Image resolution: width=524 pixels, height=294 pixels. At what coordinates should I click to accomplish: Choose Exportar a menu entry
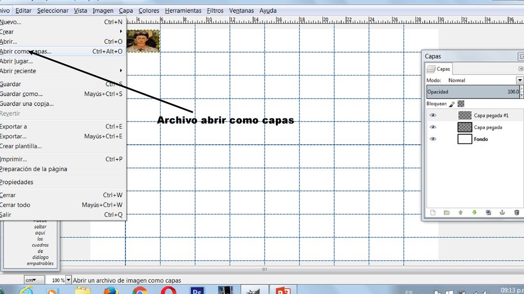62,127
